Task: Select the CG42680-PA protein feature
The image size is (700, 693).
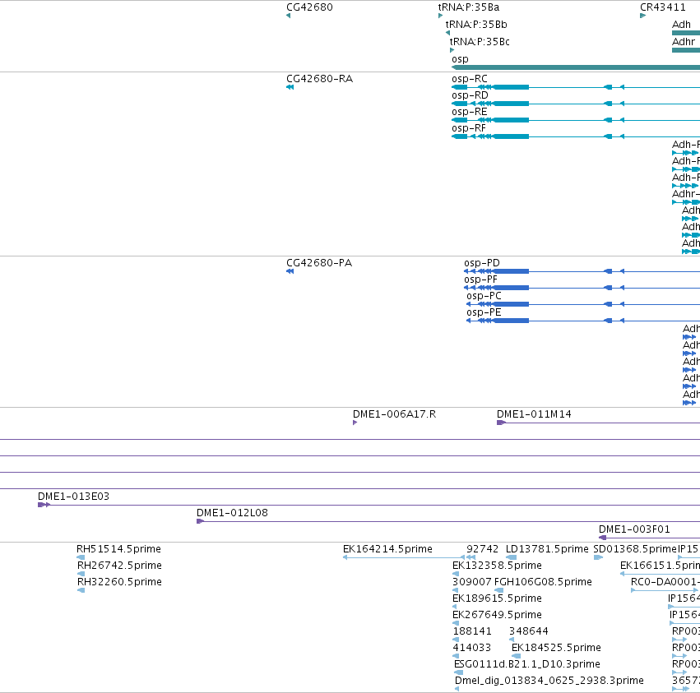Action: (290, 271)
